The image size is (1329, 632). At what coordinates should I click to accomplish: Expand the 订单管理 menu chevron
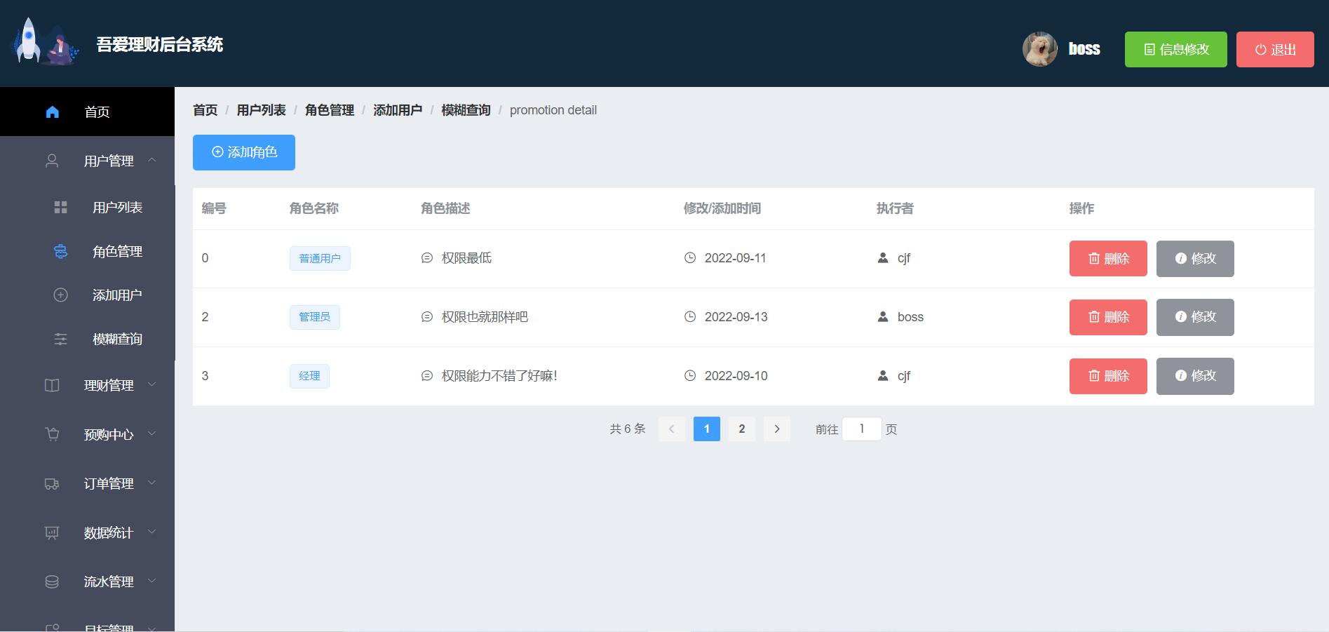coord(151,483)
